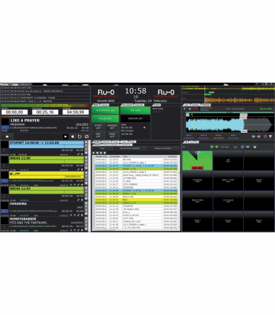Image resolution: width=275 pixels, height=315 pixels.
Task: Edit the BREAK 11:00 item with its pencil icon
Action: (x=79, y=170)
